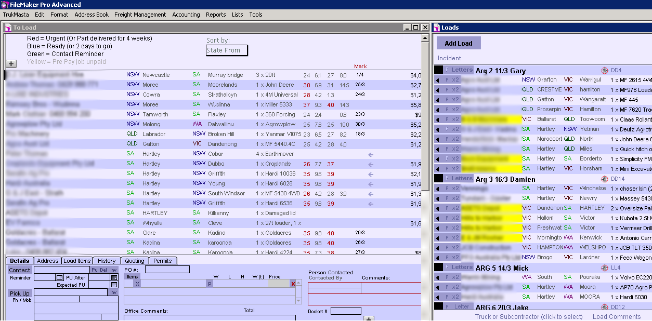652x321 pixels.
Task: Click the back arrow on the Cobar row
Action: pyautogui.click(x=371, y=154)
